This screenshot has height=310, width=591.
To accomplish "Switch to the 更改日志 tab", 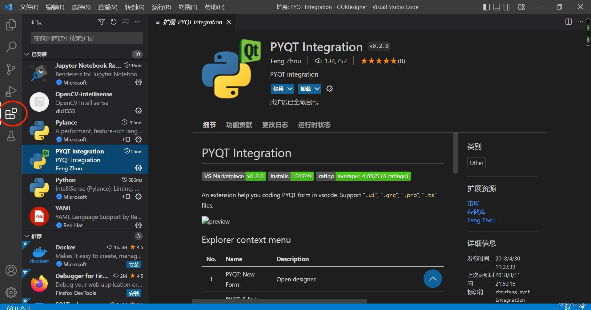I will [275, 125].
